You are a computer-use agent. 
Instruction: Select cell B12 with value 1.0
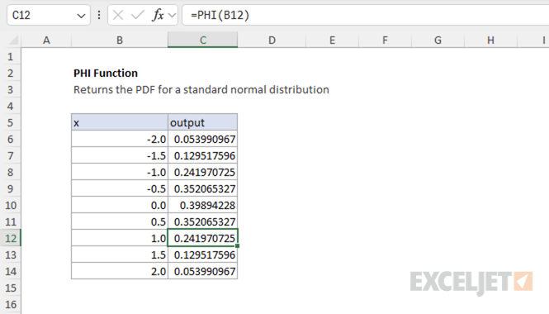(x=120, y=238)
